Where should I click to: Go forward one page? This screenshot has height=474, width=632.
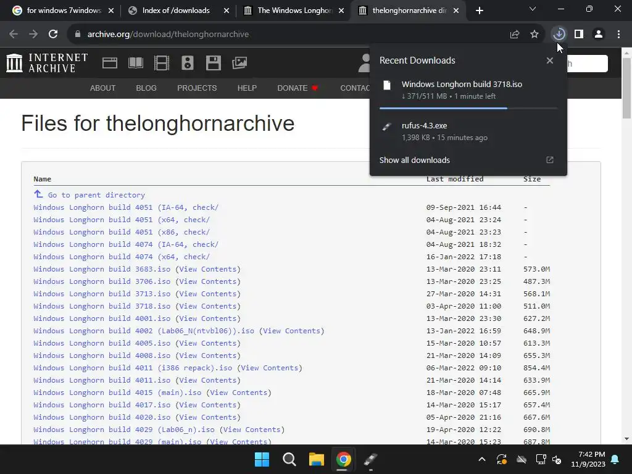coord(33,35)
